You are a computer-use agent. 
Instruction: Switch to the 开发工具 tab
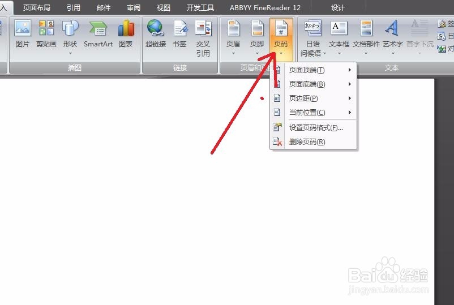pos(200,7)
